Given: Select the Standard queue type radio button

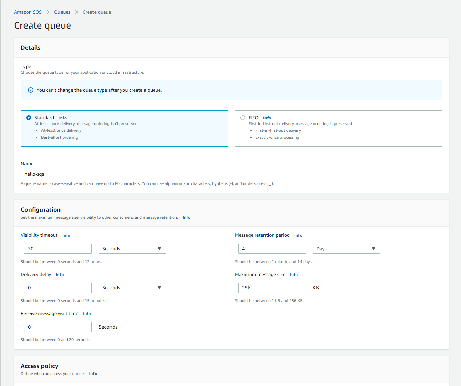Looking at the screenshot, I should pyautogui.click(x=29, y=118).
